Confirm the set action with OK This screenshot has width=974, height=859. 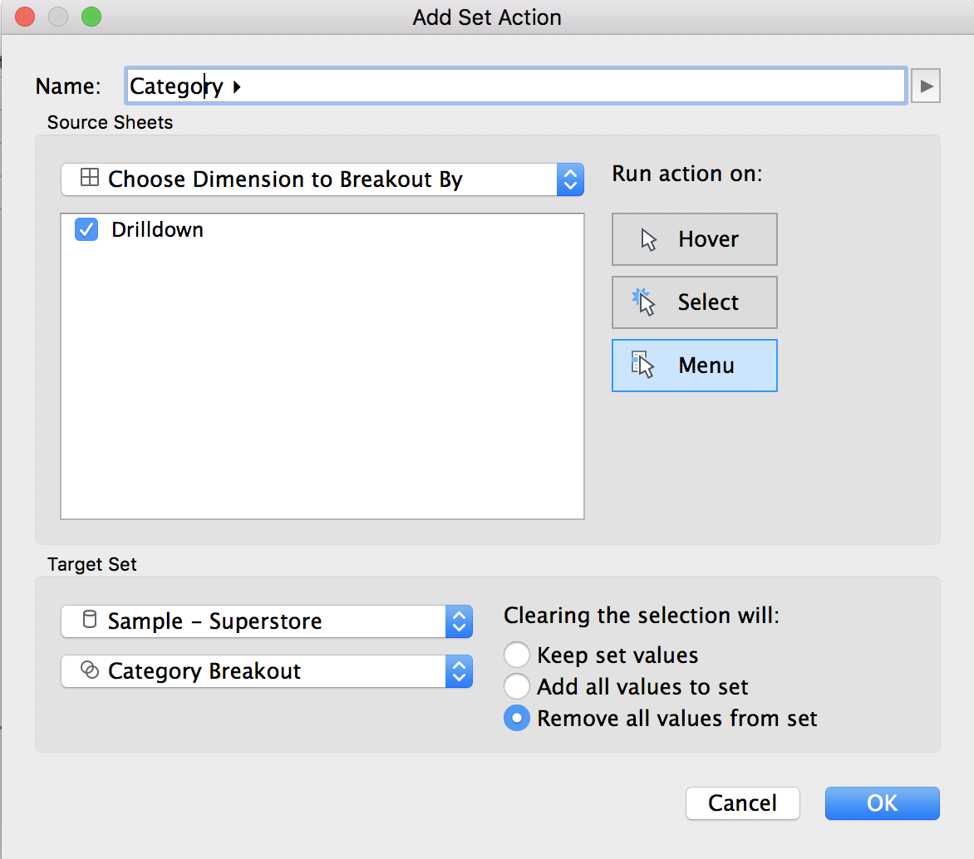[x=882, y=803]
